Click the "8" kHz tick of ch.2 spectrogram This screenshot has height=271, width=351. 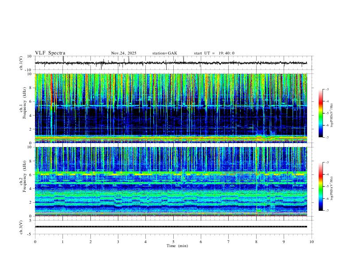click(31, 161)
